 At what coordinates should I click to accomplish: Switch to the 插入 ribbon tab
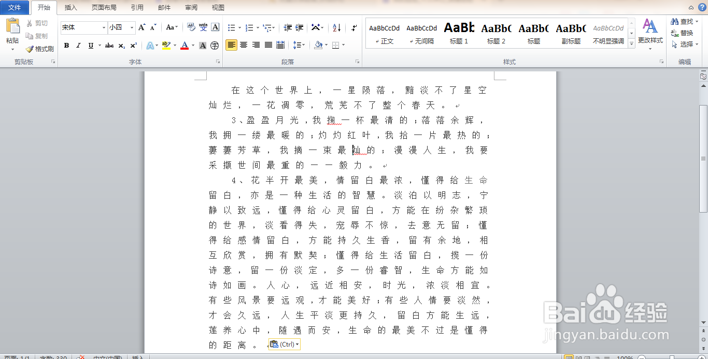pyautogui.click(x=70, y=7)
